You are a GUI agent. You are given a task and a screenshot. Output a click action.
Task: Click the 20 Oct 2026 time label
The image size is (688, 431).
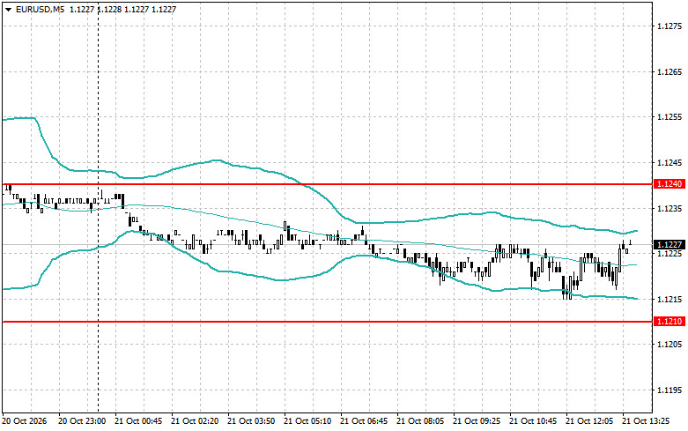coord(24,421)
